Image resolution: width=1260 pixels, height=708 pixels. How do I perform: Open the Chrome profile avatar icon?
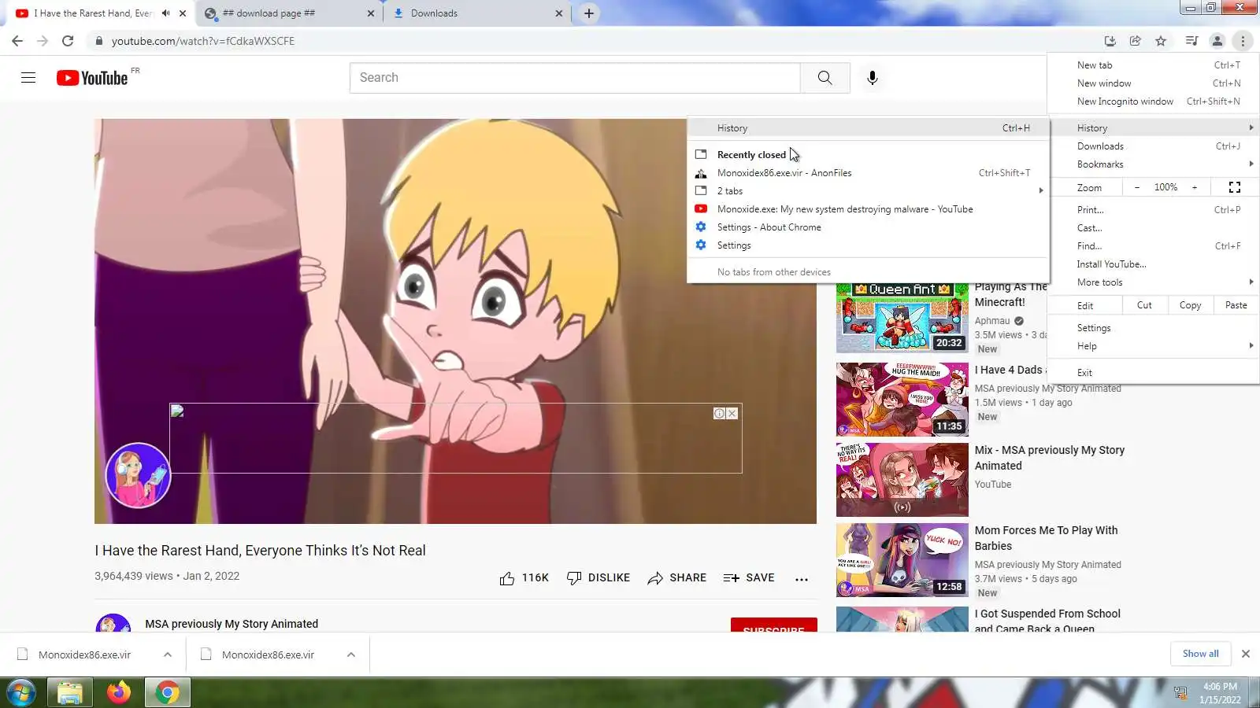point(1217,41)
